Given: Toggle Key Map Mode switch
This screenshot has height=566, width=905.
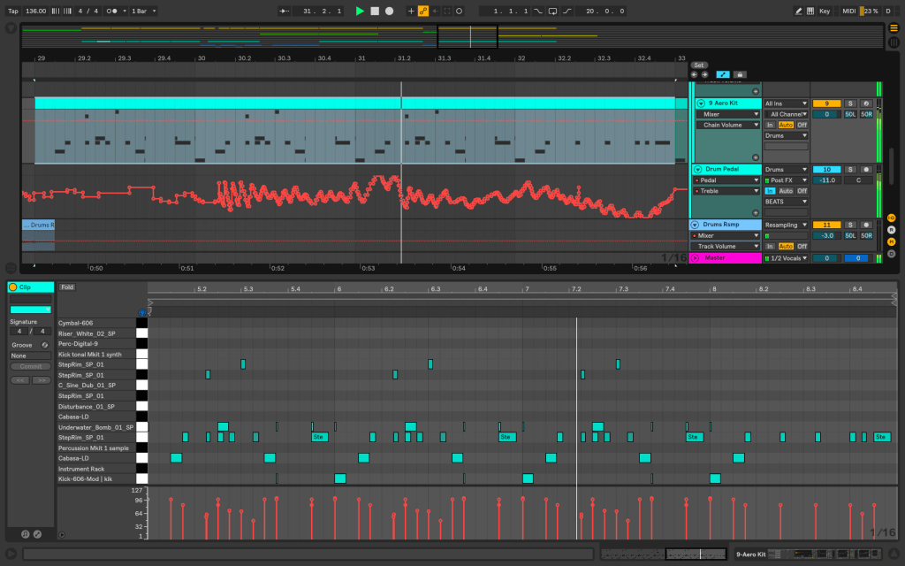Looking at the screenshot, I should tap(824, 11).
